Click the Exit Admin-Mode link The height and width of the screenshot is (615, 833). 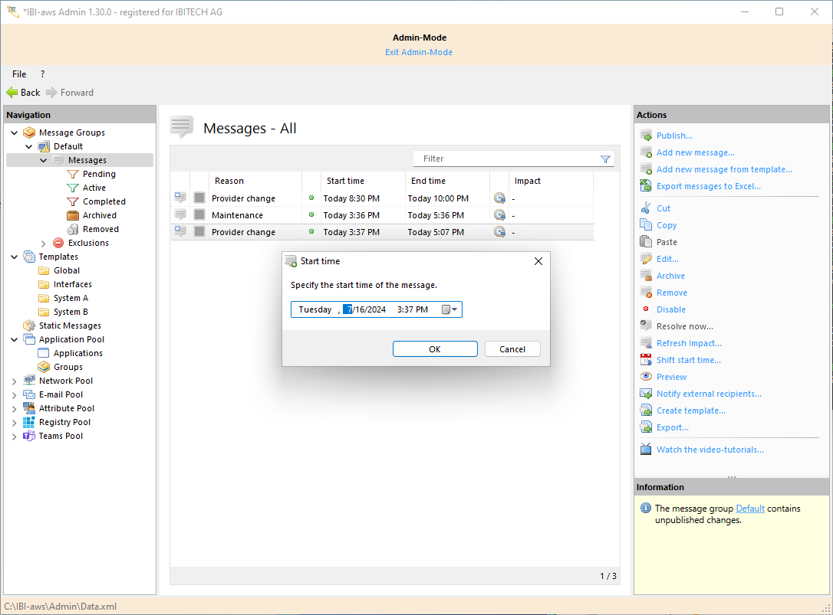419,52
